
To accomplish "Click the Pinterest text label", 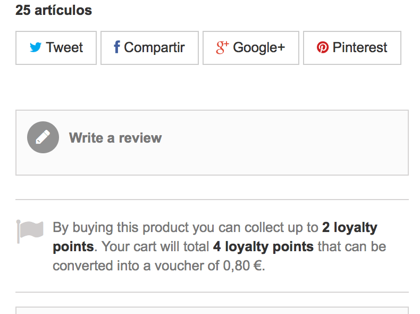I will tap(360, 47).
